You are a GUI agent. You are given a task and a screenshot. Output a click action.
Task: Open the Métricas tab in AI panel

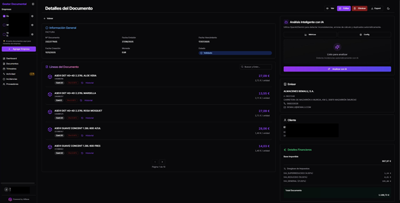pyautogui.click(x=310, y=35)
